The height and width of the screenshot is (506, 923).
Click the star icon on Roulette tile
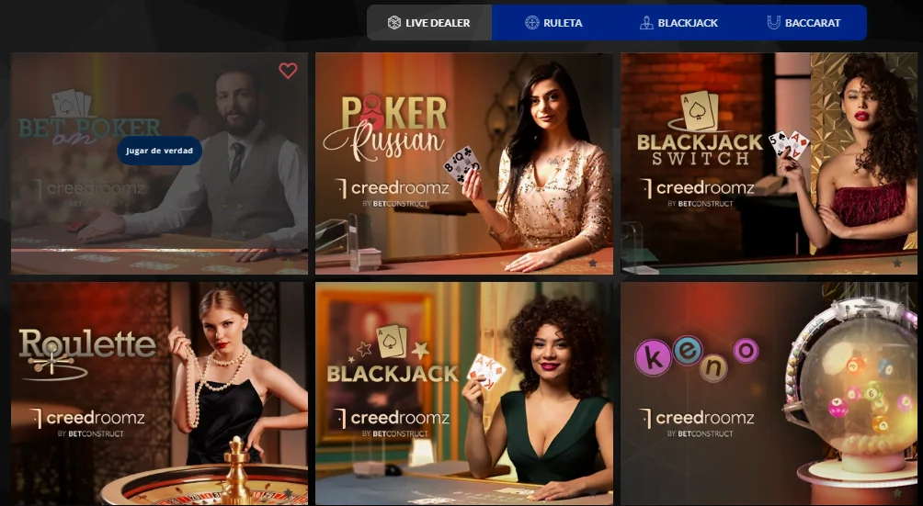(288, 492)
